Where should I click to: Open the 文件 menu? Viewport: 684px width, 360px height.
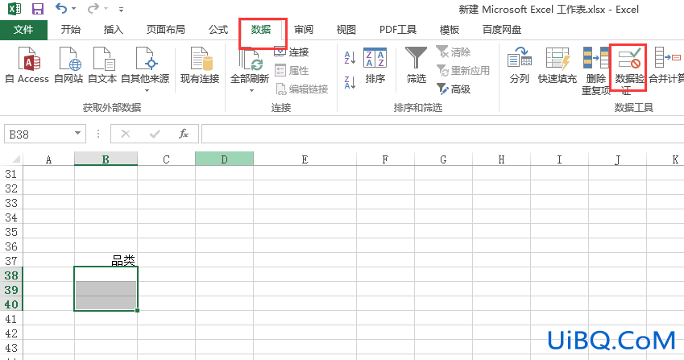point(23,30)
